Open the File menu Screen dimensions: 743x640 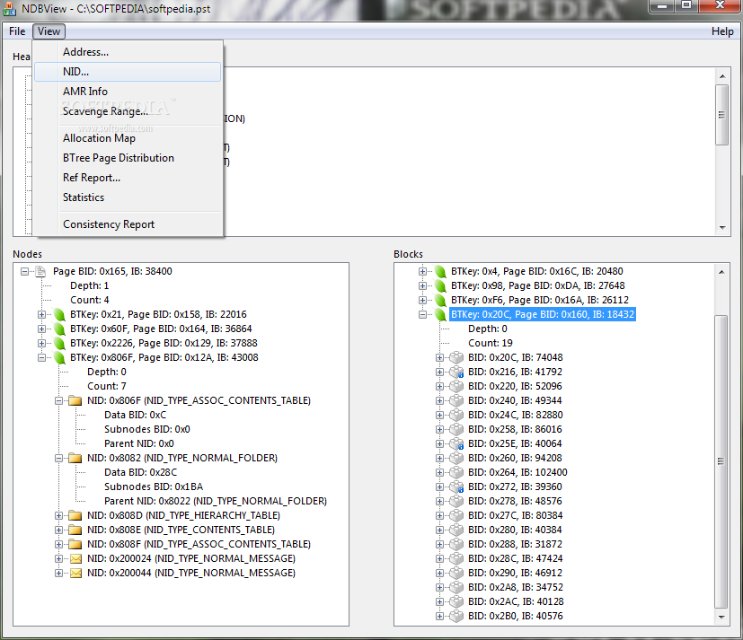[x=17, y=31]
